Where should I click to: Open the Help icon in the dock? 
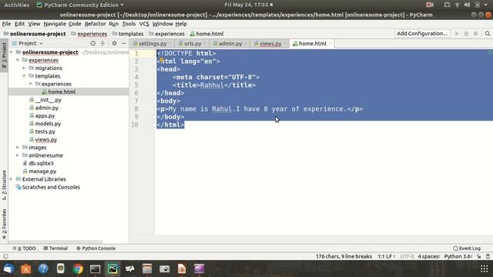point(43,269)
